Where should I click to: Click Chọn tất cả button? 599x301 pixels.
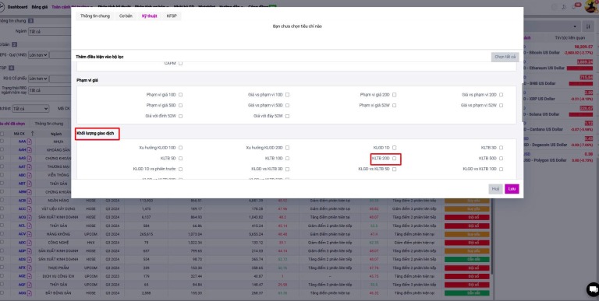505,57
